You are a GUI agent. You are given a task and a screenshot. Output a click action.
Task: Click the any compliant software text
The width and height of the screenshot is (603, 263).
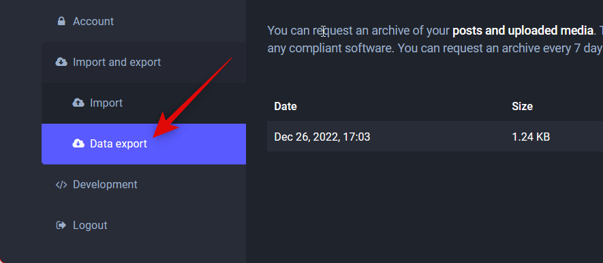[x=330, y=49]
